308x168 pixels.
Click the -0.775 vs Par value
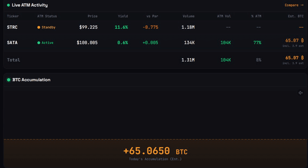tap(150, 27)
